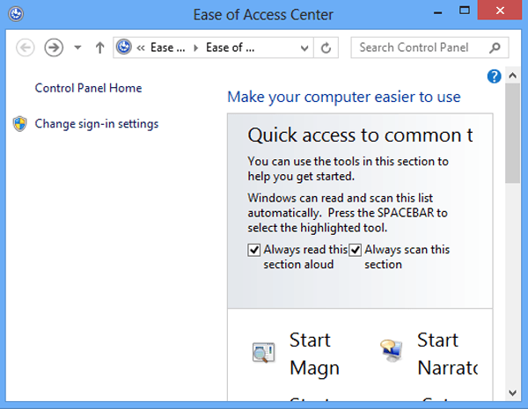Image resolution: width=528 pixels, height=409 pixels.
Task: Expand the breadcrumb arrow after "Ease ..."
Action: coord(195,48)
